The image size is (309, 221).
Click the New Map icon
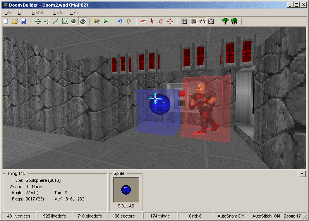click(6, 21)
